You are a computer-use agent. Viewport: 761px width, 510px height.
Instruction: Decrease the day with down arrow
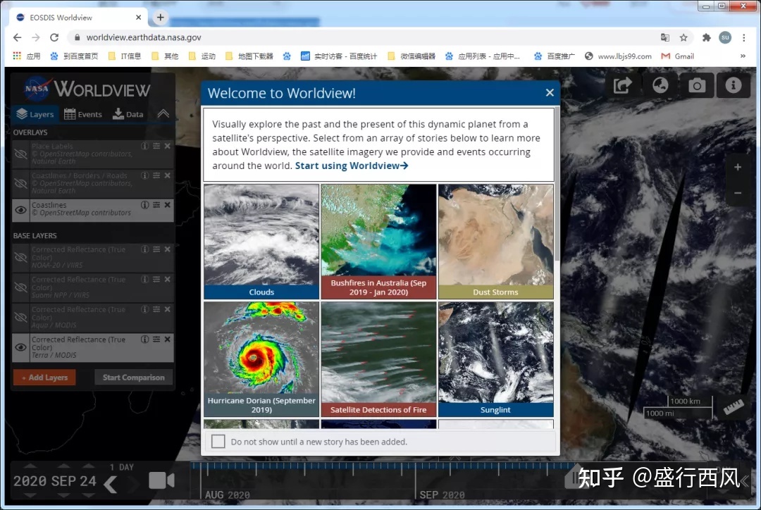(88, 495)
